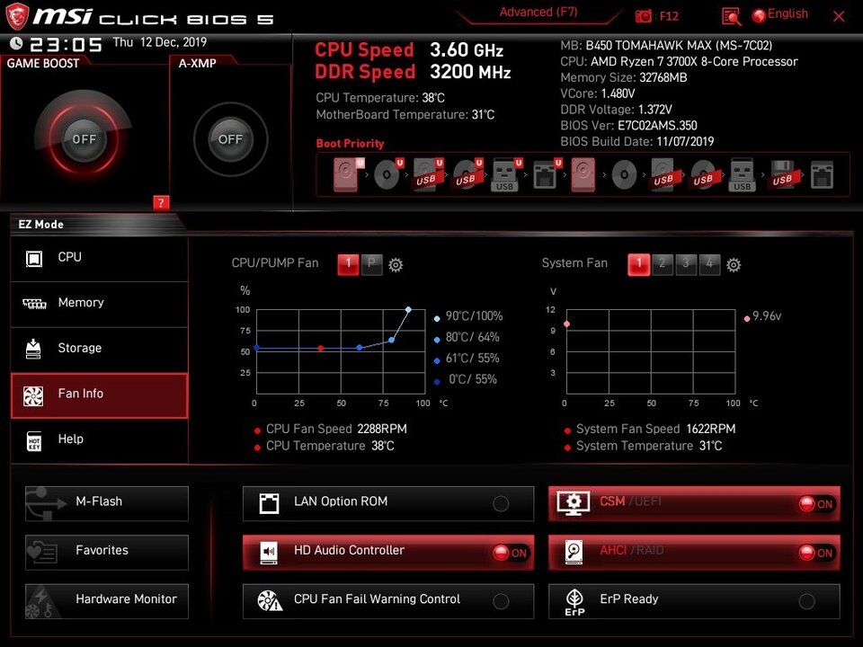
Task: Select System Fan tab 3
Action: 686,264
